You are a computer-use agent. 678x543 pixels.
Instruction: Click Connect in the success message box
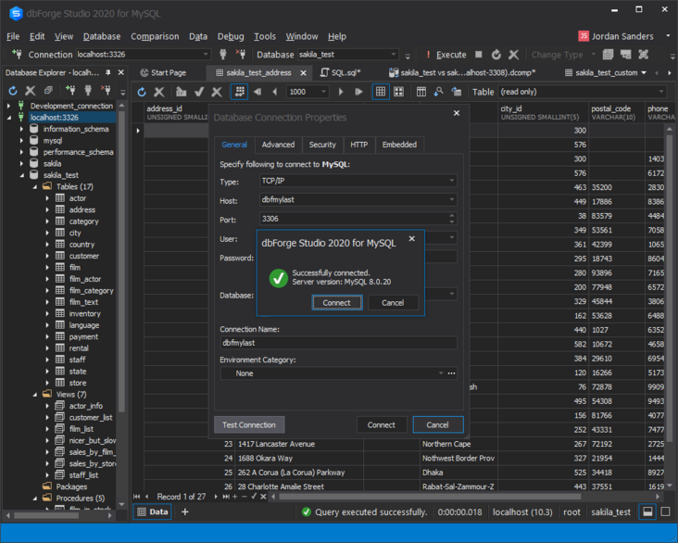click(336, 303)
